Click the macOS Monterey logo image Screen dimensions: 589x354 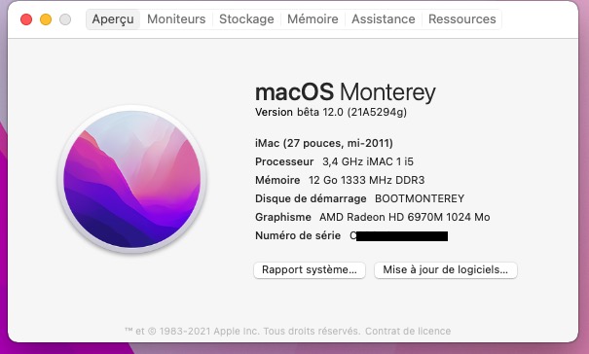pos(132,180)
